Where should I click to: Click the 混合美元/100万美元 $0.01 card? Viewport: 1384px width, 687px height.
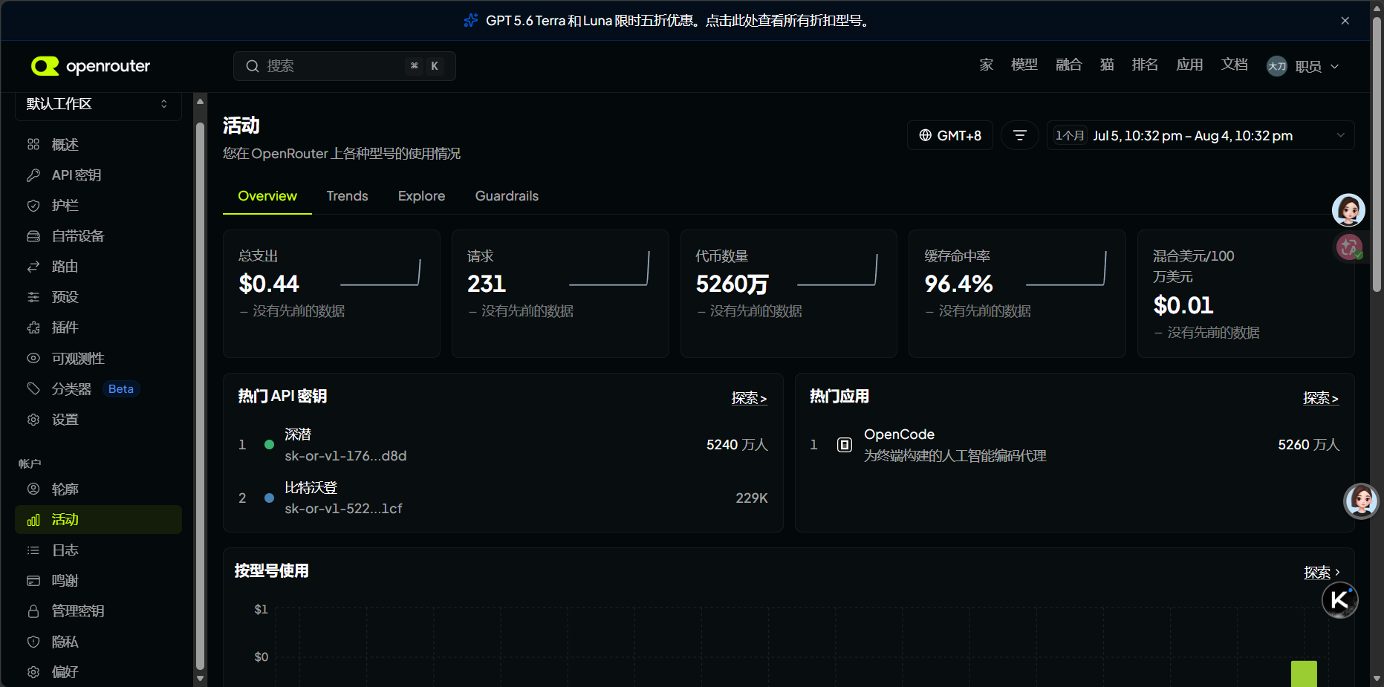tap(1246, 293)
